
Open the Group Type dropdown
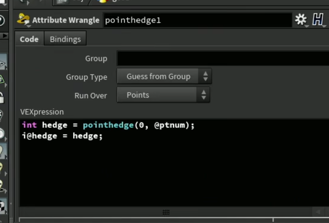pos(164,76)
